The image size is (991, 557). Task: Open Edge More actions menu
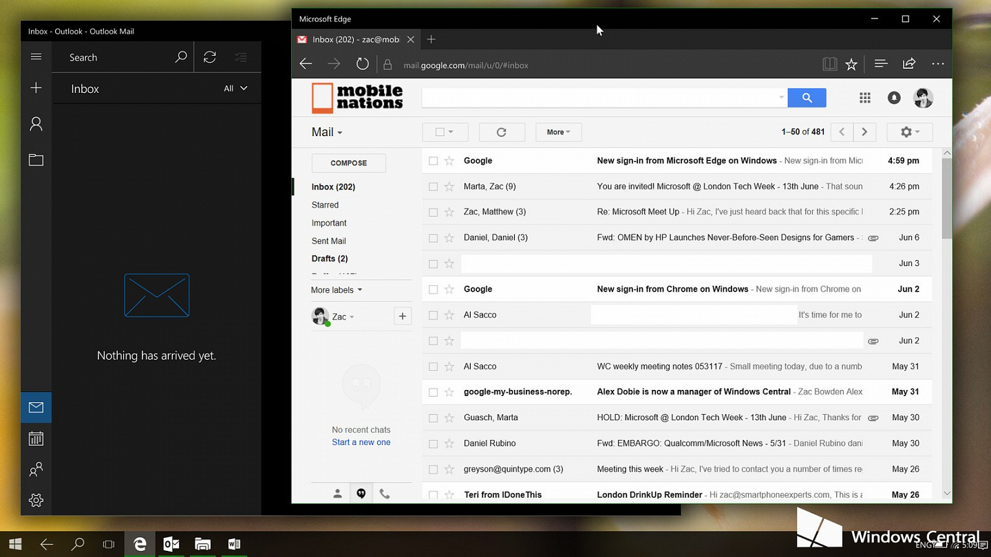pyautogui.click(x=938, y=64)
